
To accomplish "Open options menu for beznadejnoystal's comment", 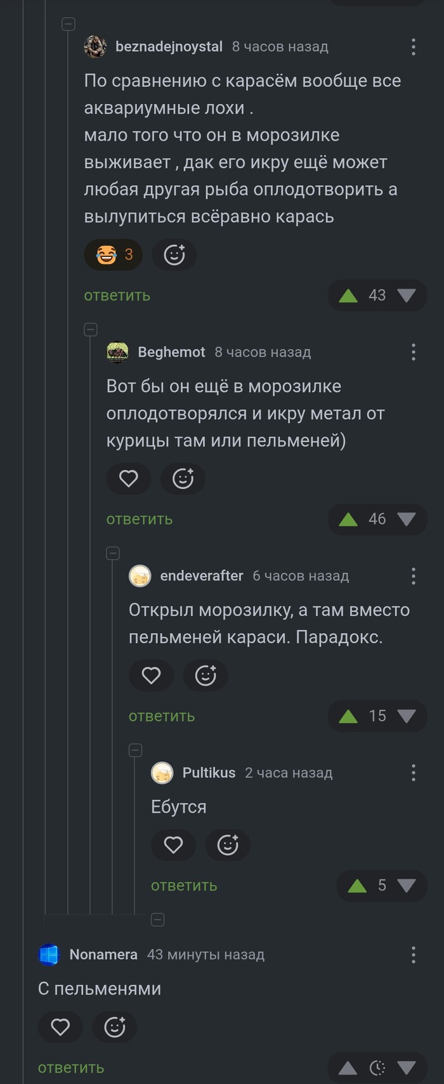I will [x=414, y=47].
